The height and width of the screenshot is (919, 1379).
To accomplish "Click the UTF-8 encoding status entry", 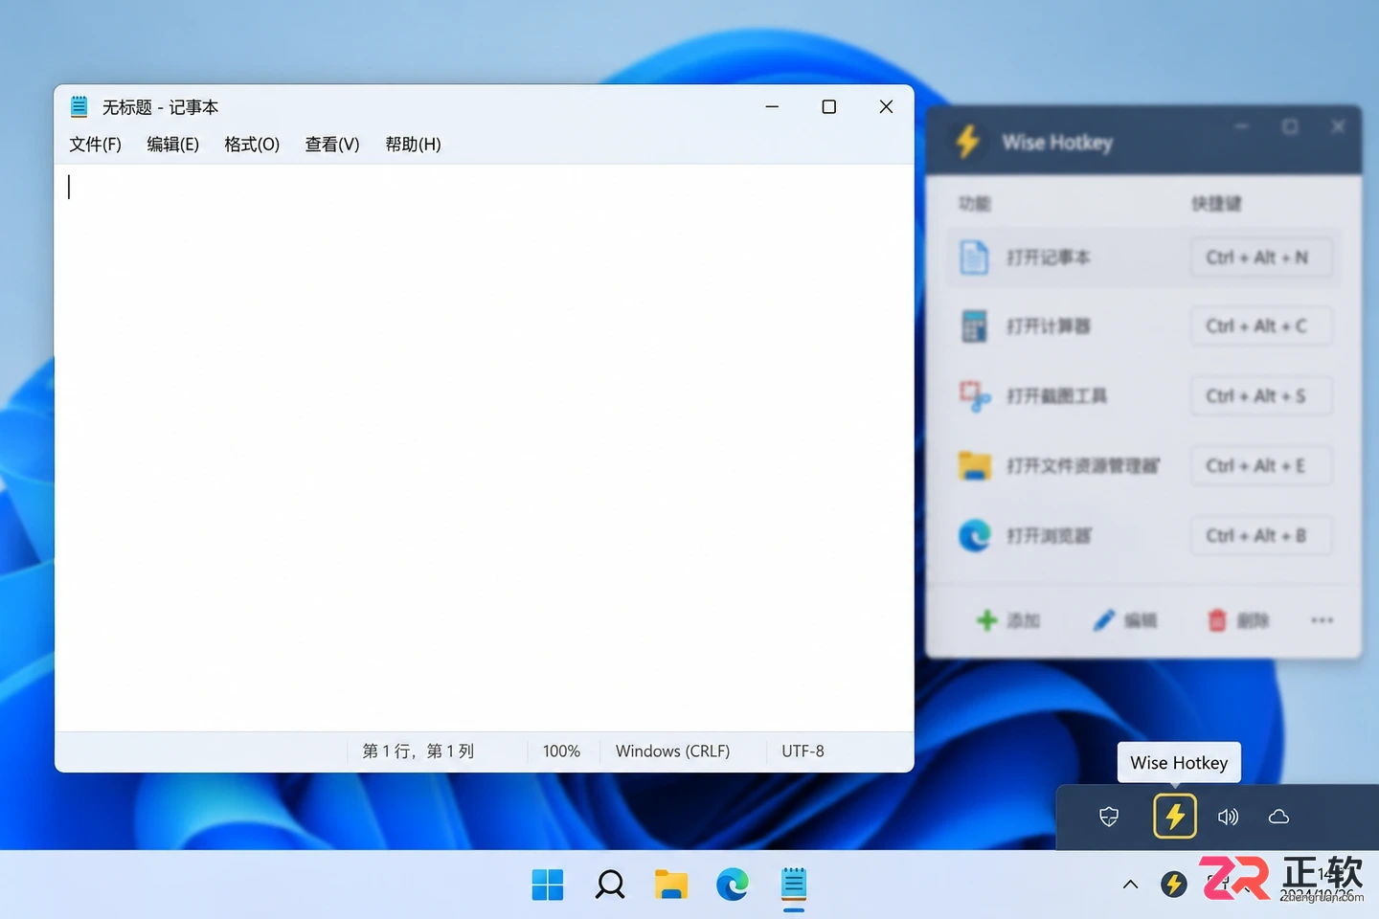I will click(x=803, y=751).
